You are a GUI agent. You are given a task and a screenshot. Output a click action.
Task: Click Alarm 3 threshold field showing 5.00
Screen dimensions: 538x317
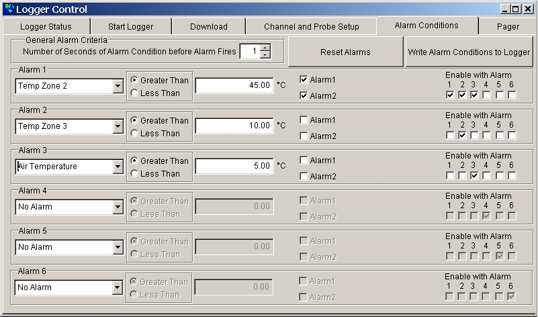coord(234,166)
